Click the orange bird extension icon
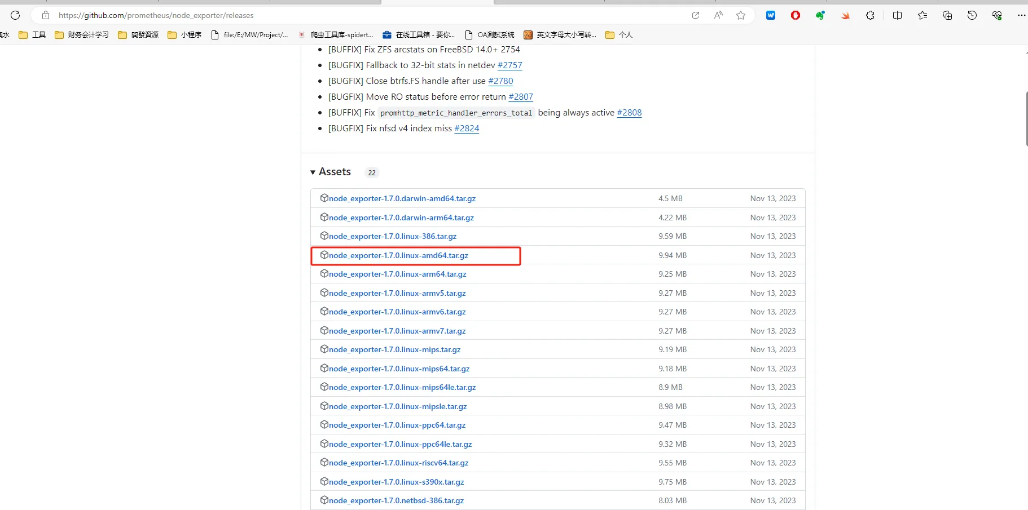 (x=845, y=15)
